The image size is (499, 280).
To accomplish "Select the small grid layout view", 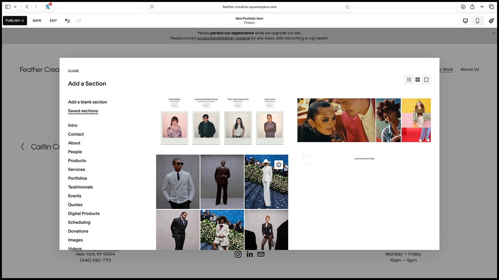I will tap(409, 80).
